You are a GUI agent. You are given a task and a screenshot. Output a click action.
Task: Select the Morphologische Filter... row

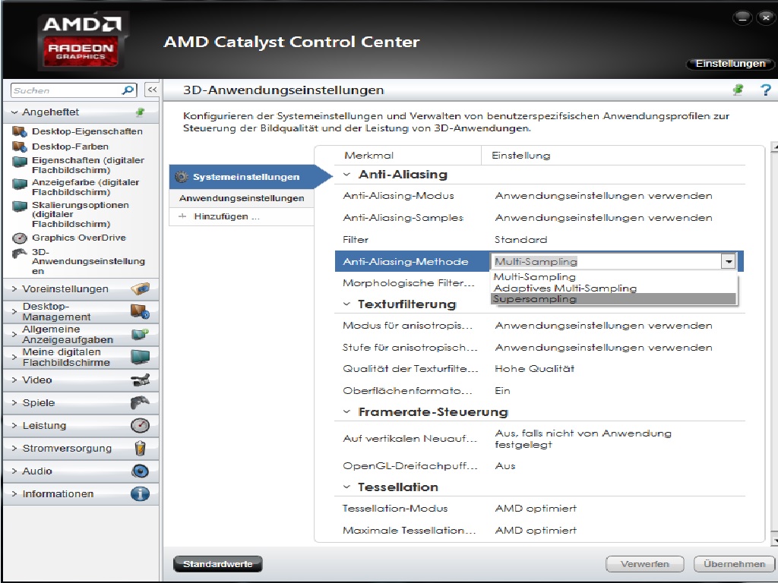point(408,283)
